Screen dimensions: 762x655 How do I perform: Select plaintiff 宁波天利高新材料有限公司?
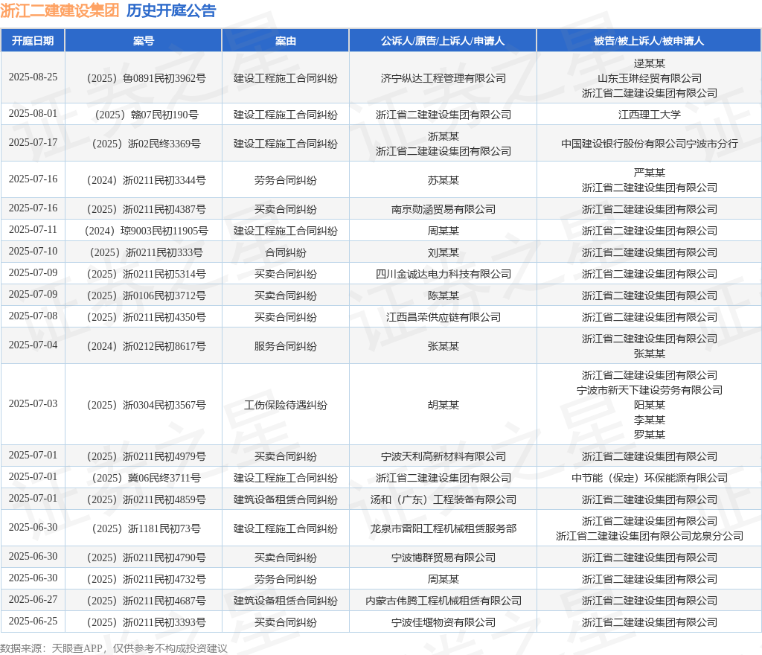pyautogui.click(x=444, y=457)
